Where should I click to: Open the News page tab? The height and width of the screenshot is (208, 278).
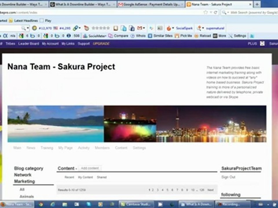click(31, 148)
